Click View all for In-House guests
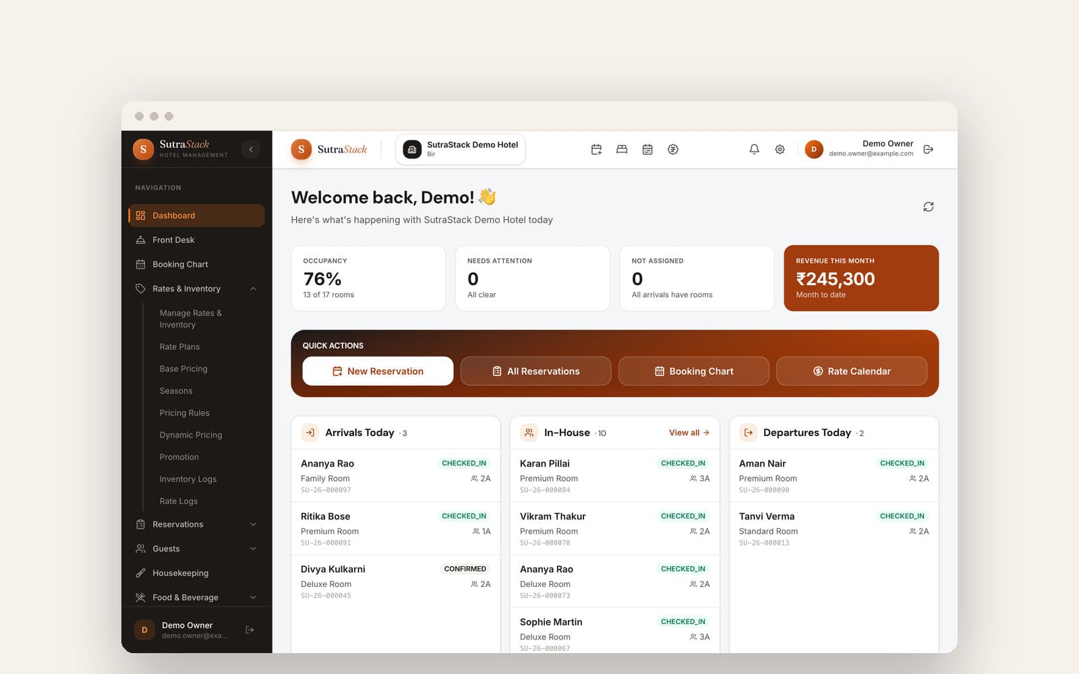The width and height of the screenshot is (1079, 674). pyautogui.click(x=689, y=433)
